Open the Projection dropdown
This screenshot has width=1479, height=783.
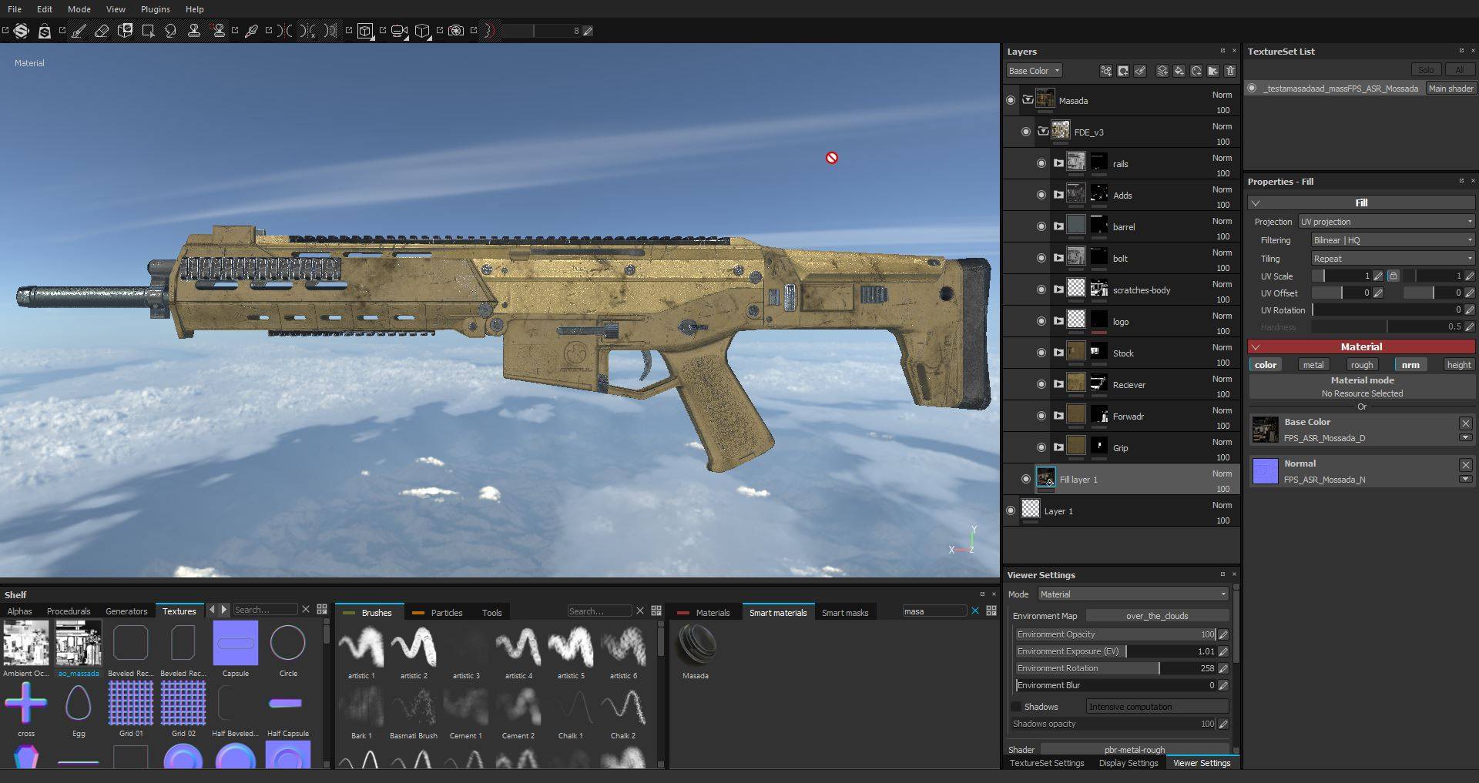[1387, 222]
